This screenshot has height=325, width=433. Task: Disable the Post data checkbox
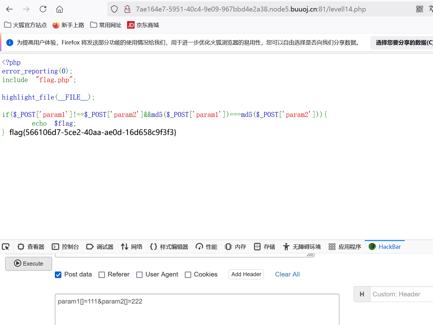(x=58, y=275)
